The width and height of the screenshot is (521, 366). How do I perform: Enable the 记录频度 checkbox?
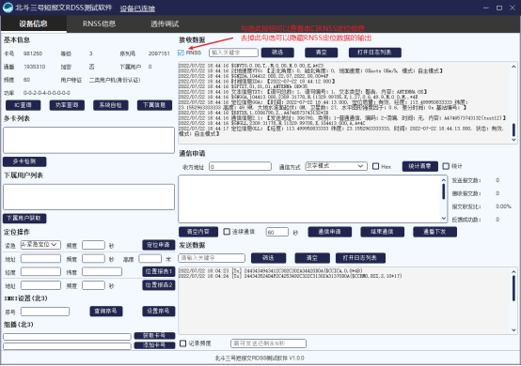[x=182, y=343]
